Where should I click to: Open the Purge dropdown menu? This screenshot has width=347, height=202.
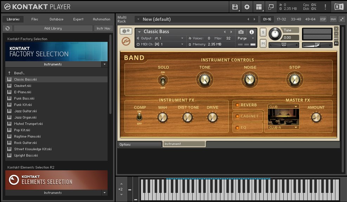253,38
